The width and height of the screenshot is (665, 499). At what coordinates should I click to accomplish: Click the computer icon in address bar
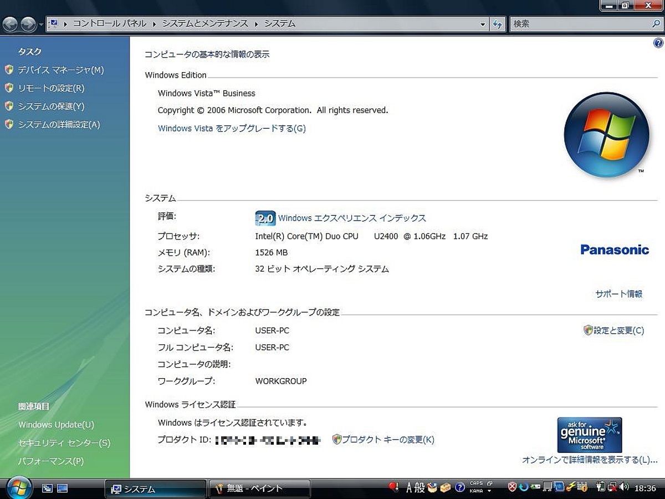54,24
